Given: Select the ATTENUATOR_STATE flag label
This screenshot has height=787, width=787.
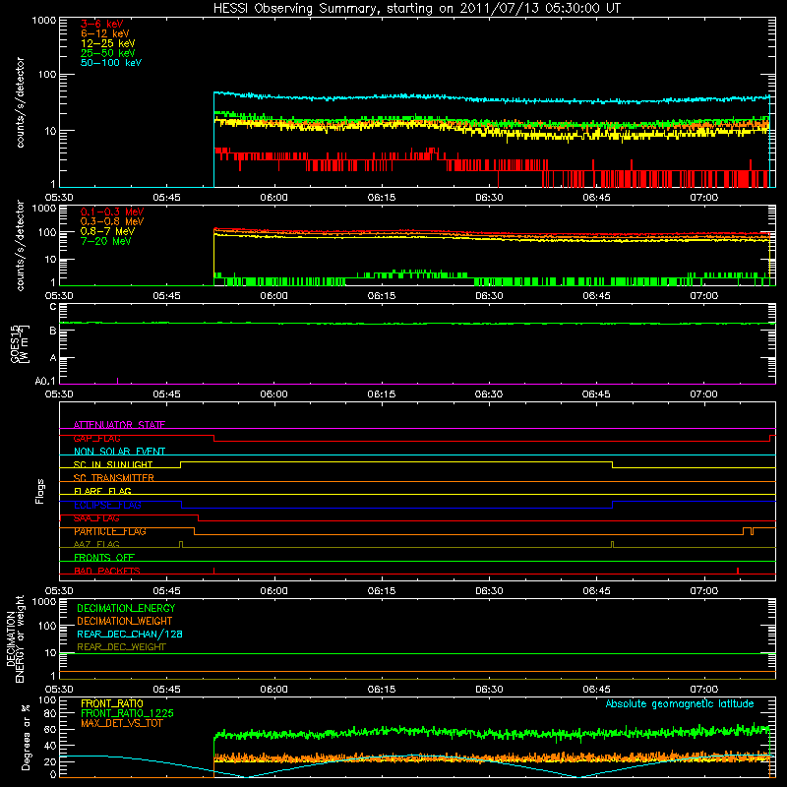Looking at the screenshot, I should (x=119, y=425).
